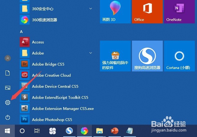Open the 360安全中心 folder entry
Screen dimensions: 197x137
tap(56, 9)
